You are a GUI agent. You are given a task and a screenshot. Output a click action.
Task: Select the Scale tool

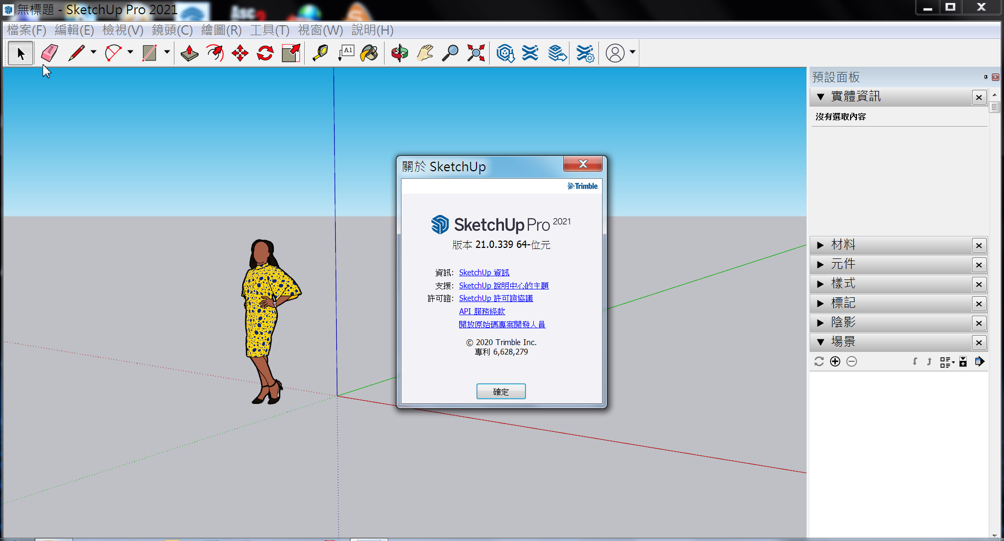(291, 53)
